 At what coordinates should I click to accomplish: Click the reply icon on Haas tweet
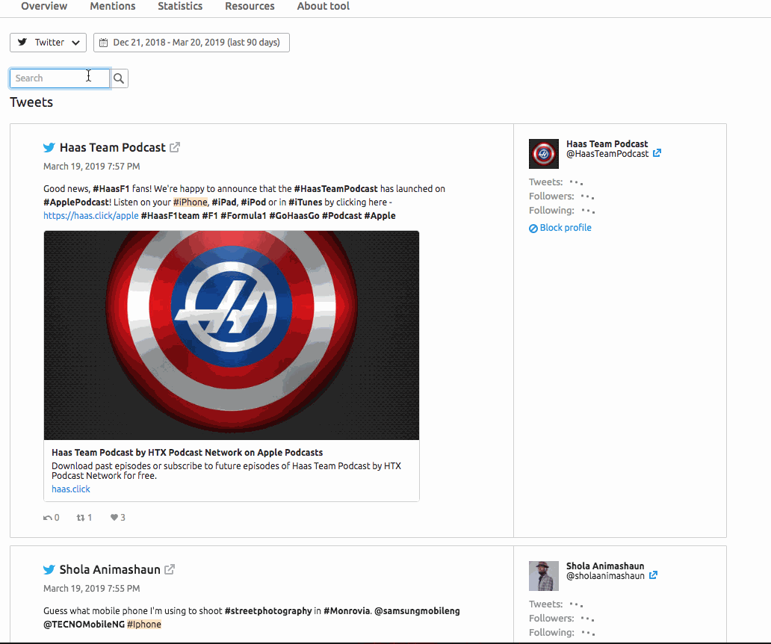coord(47,518)
